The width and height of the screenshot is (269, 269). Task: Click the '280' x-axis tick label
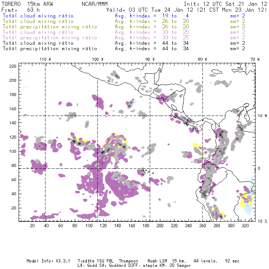pos(217,226)
